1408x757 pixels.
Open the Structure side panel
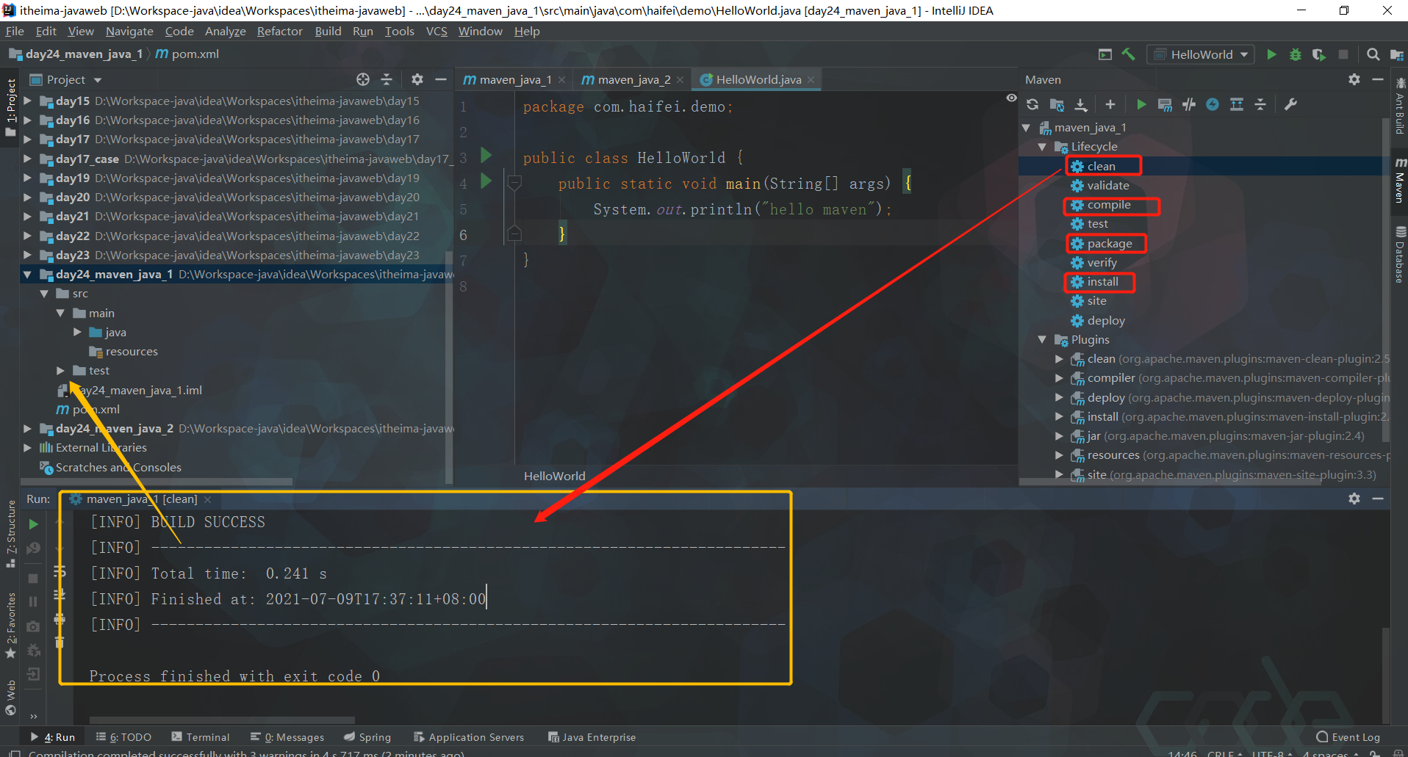pyautogui.click(x=10, y=534)
